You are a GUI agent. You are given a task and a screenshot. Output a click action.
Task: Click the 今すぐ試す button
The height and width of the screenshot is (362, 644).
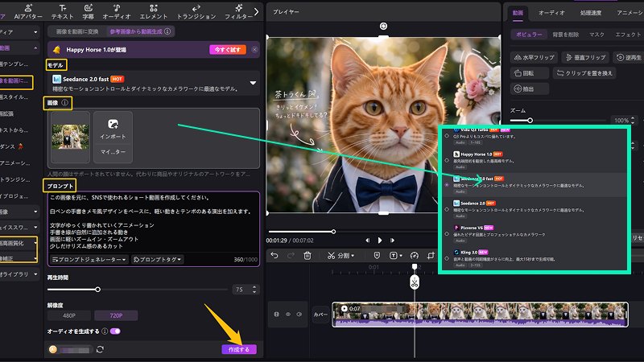[x=228, y=50]
